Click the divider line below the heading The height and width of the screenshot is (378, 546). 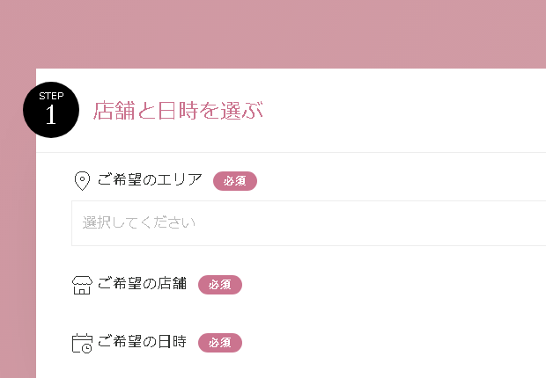coord(291,152)
